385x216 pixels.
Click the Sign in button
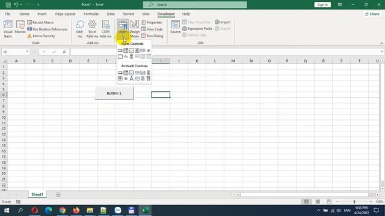point(322,5)
